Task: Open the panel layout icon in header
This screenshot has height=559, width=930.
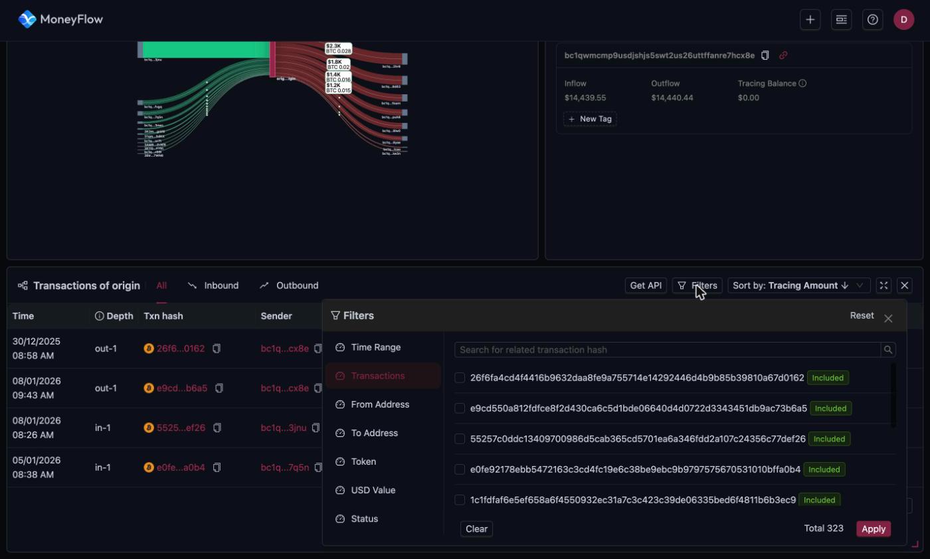Action: (841, 20)
